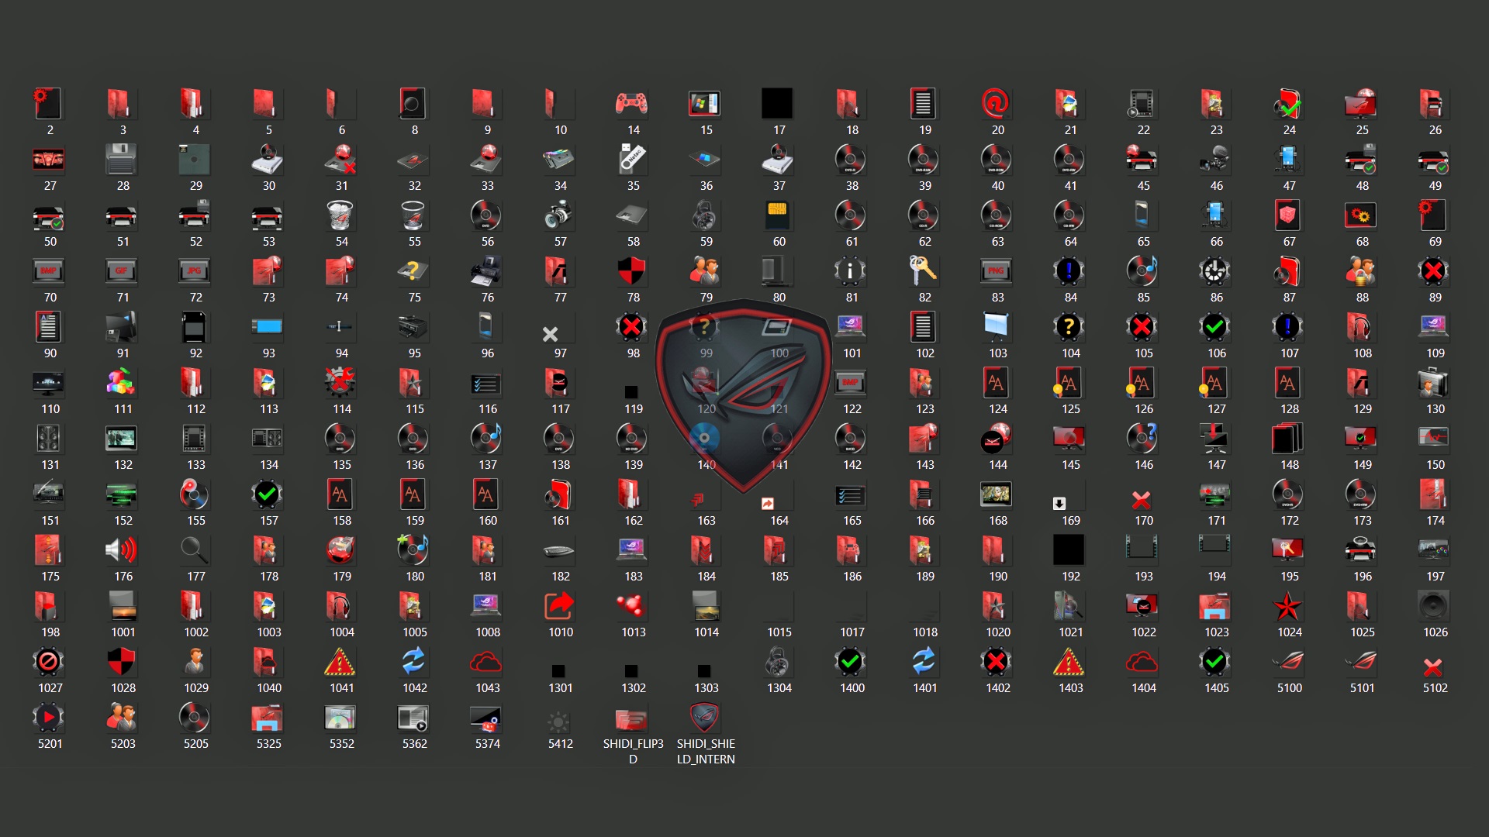Click the Netac USB flash drive icon 35
Image resolution: width=1489 pixels, height=837 pixels.
coord(632,159)
